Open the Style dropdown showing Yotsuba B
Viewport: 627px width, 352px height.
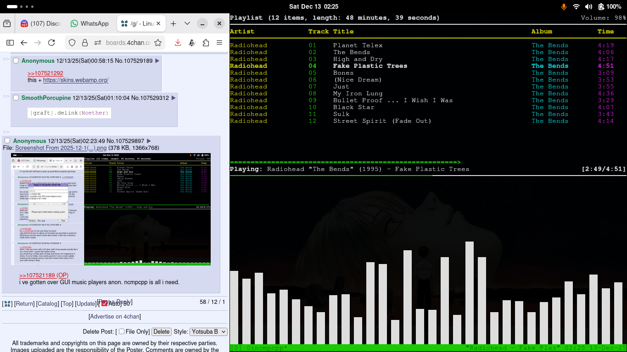tap(209, 331)
